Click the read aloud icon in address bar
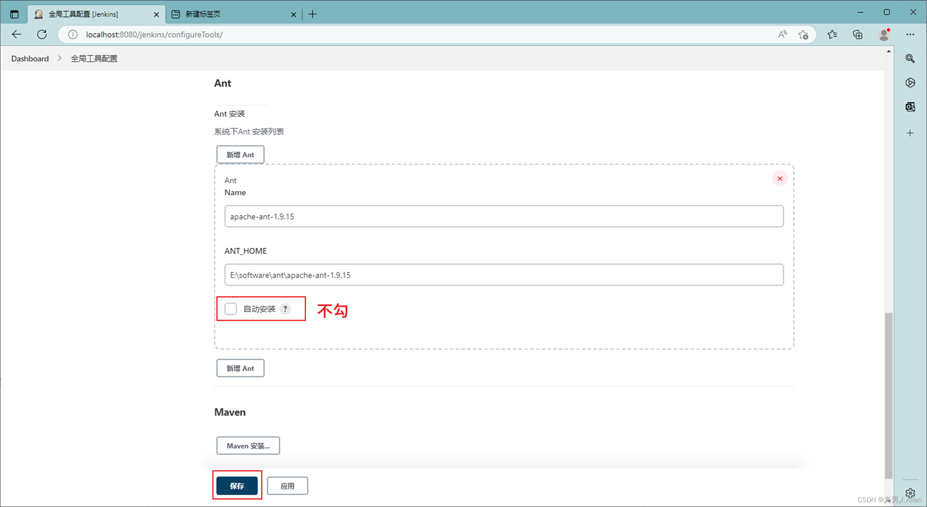The width and height of the screenshot is (927, 507). (x=782, y=34)
